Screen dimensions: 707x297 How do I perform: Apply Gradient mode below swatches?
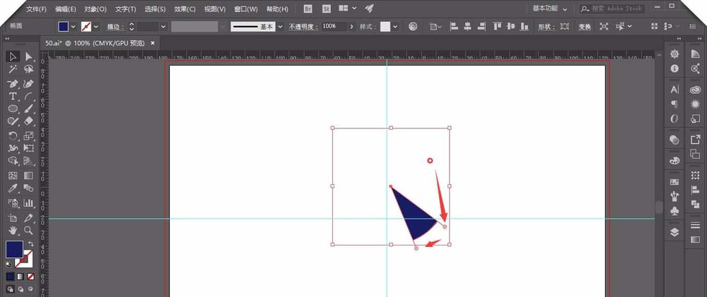pos(21,277)
